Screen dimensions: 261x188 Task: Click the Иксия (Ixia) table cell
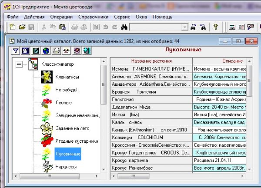coord(151,114)
